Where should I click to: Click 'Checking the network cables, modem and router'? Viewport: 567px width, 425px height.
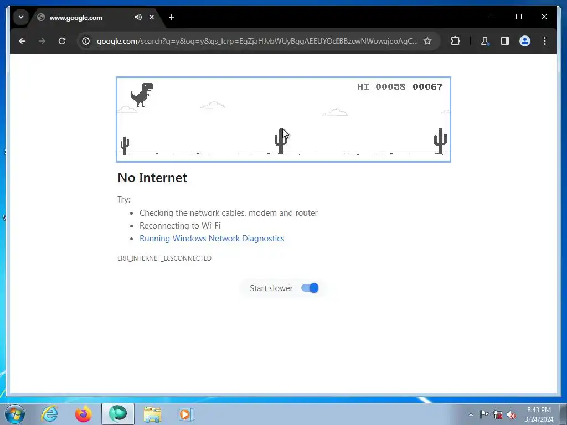[x=229, y=213]
